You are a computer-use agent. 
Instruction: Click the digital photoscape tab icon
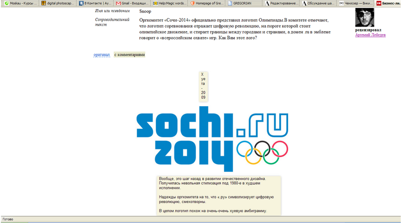coord(44,4)
